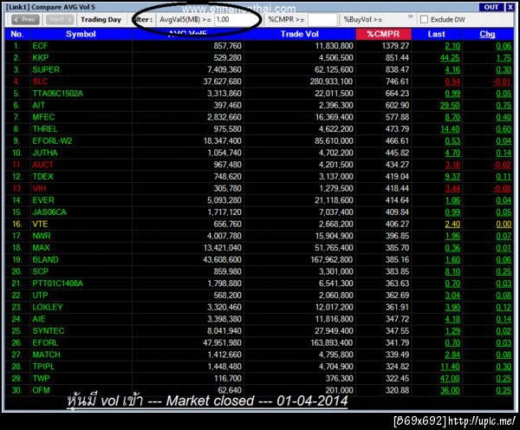Select the TPIPL symbol

point(43,367)
